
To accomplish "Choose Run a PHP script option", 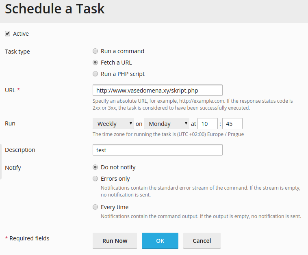I will coord(95,74).
